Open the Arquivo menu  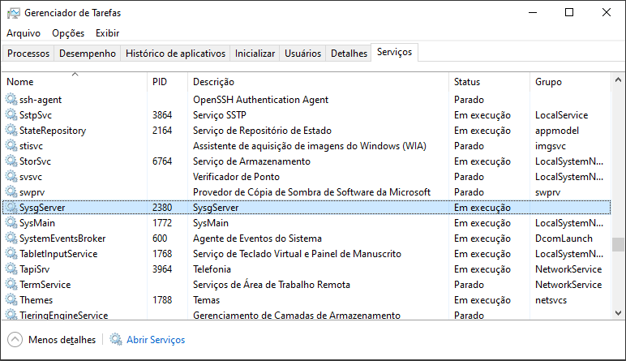click(x=24, y=33)
